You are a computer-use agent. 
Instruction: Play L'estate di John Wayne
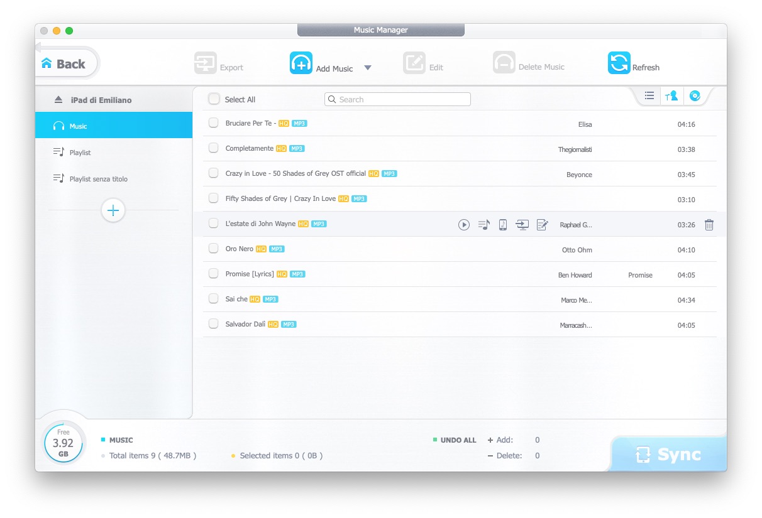pyautogui.click(x=464, y=225)
